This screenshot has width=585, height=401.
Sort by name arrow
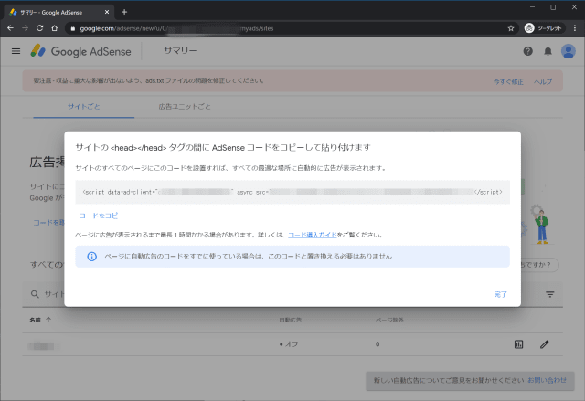(48, 320)
